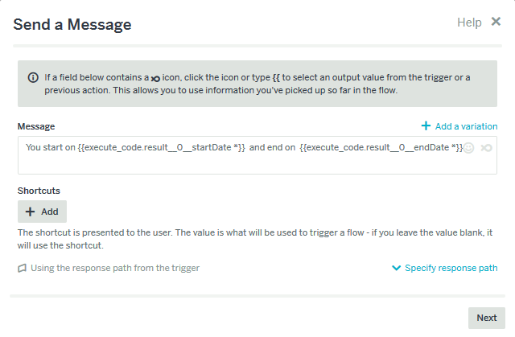Click the plus icon beside Add a variation
The height and width of the screenshot is (337, 515).
426,126
